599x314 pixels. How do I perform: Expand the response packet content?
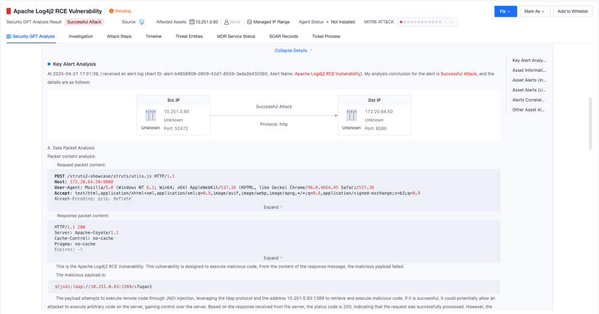pyautogui.click(x=273, y=258)
